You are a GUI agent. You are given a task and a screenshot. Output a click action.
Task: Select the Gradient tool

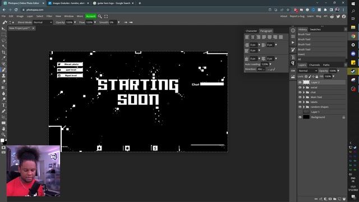[3, 88]
